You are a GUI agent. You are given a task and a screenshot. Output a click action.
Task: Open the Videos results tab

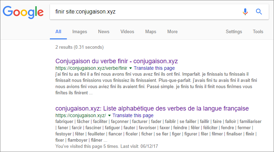127,31
